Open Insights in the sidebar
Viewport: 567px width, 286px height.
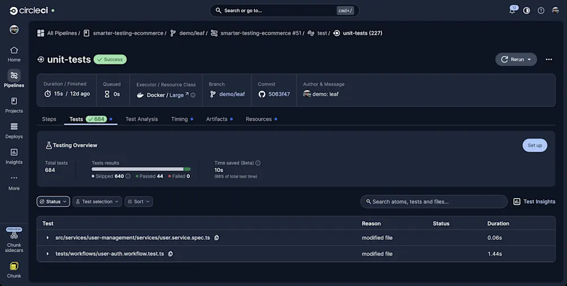(x=14, y=156)
